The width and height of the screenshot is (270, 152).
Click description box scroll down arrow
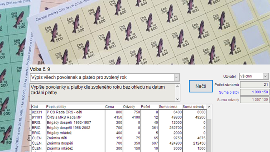177,99
